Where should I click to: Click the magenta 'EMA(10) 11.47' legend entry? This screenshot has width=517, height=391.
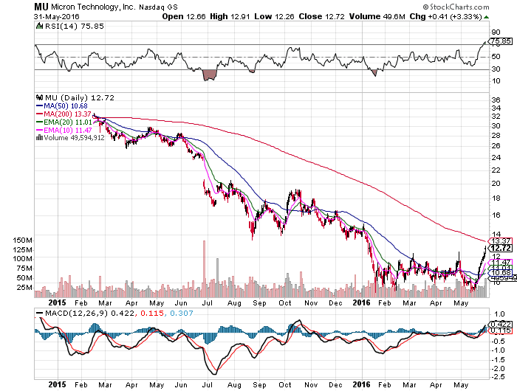pyautogui.click(x=64, y=131)
